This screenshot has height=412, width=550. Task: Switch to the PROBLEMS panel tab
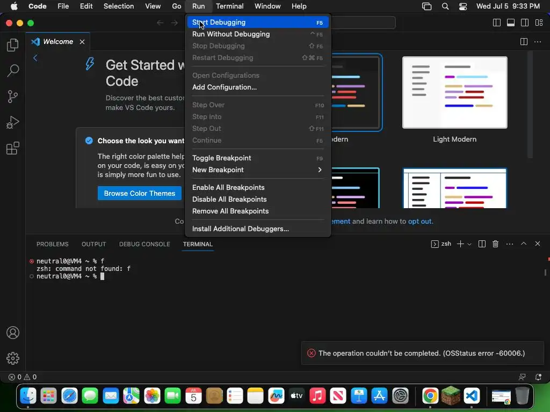(x=52, y=244)
